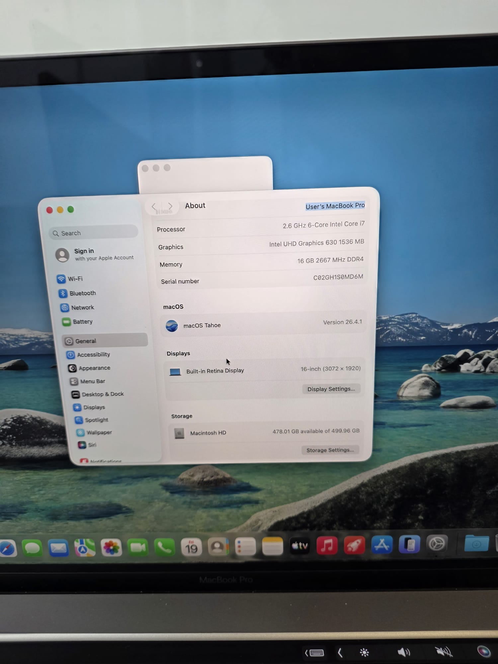Screen dimensions: 498x664
Task: Click the processor value "2.6 GHz 6-Core Intel Core i7"
Action: [323, 225]
